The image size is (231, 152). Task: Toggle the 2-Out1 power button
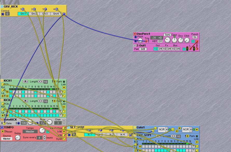(x=184, y=49)
